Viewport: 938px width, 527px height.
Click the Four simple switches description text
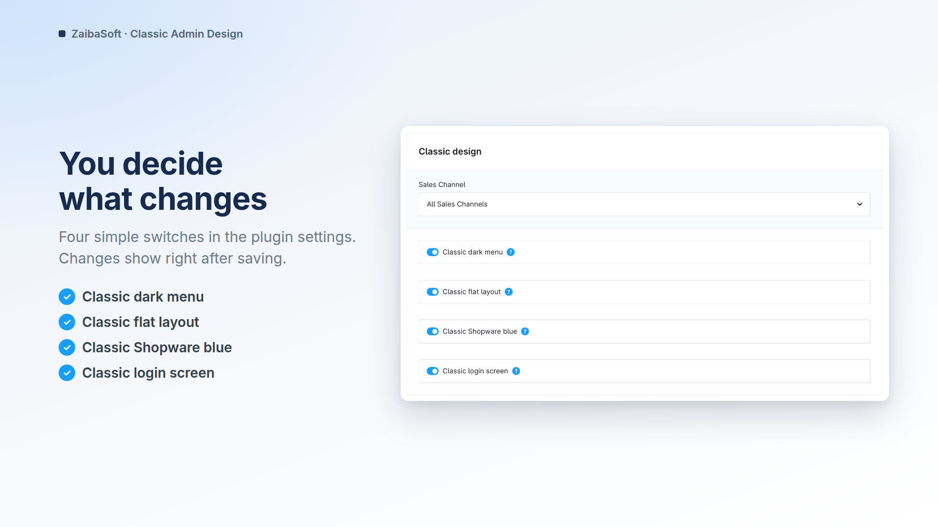(x=207, y=247)
